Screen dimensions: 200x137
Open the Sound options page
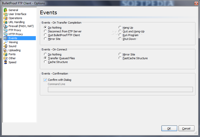12,46
